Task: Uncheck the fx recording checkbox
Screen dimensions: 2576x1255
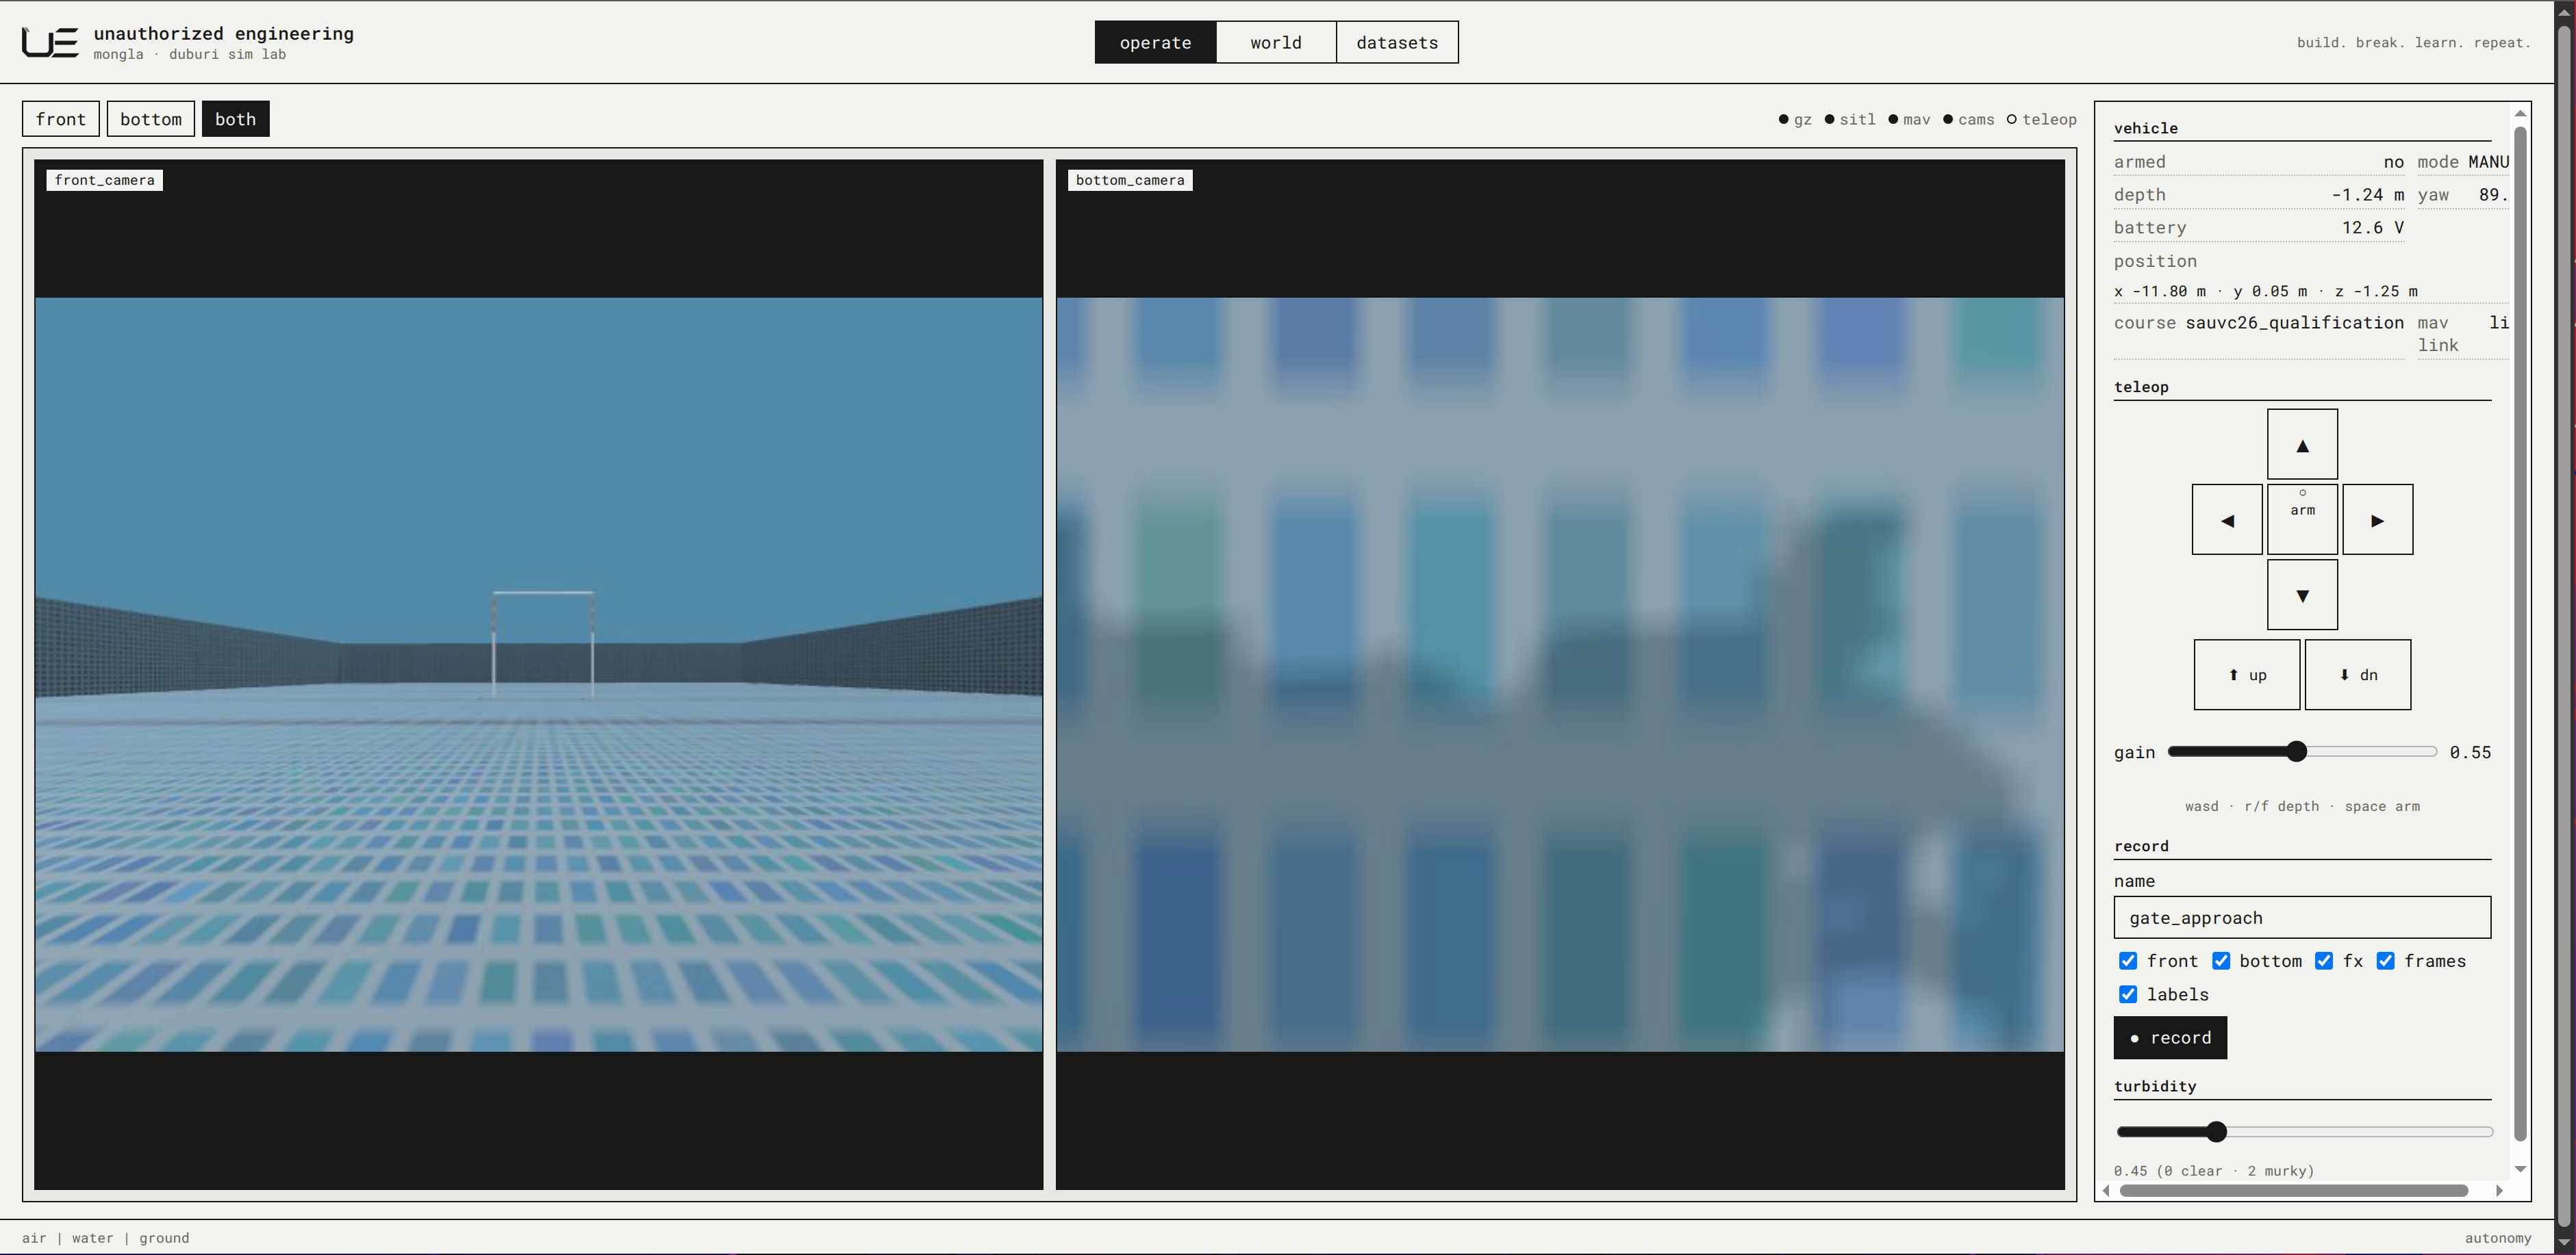Action: point(2324,960)
